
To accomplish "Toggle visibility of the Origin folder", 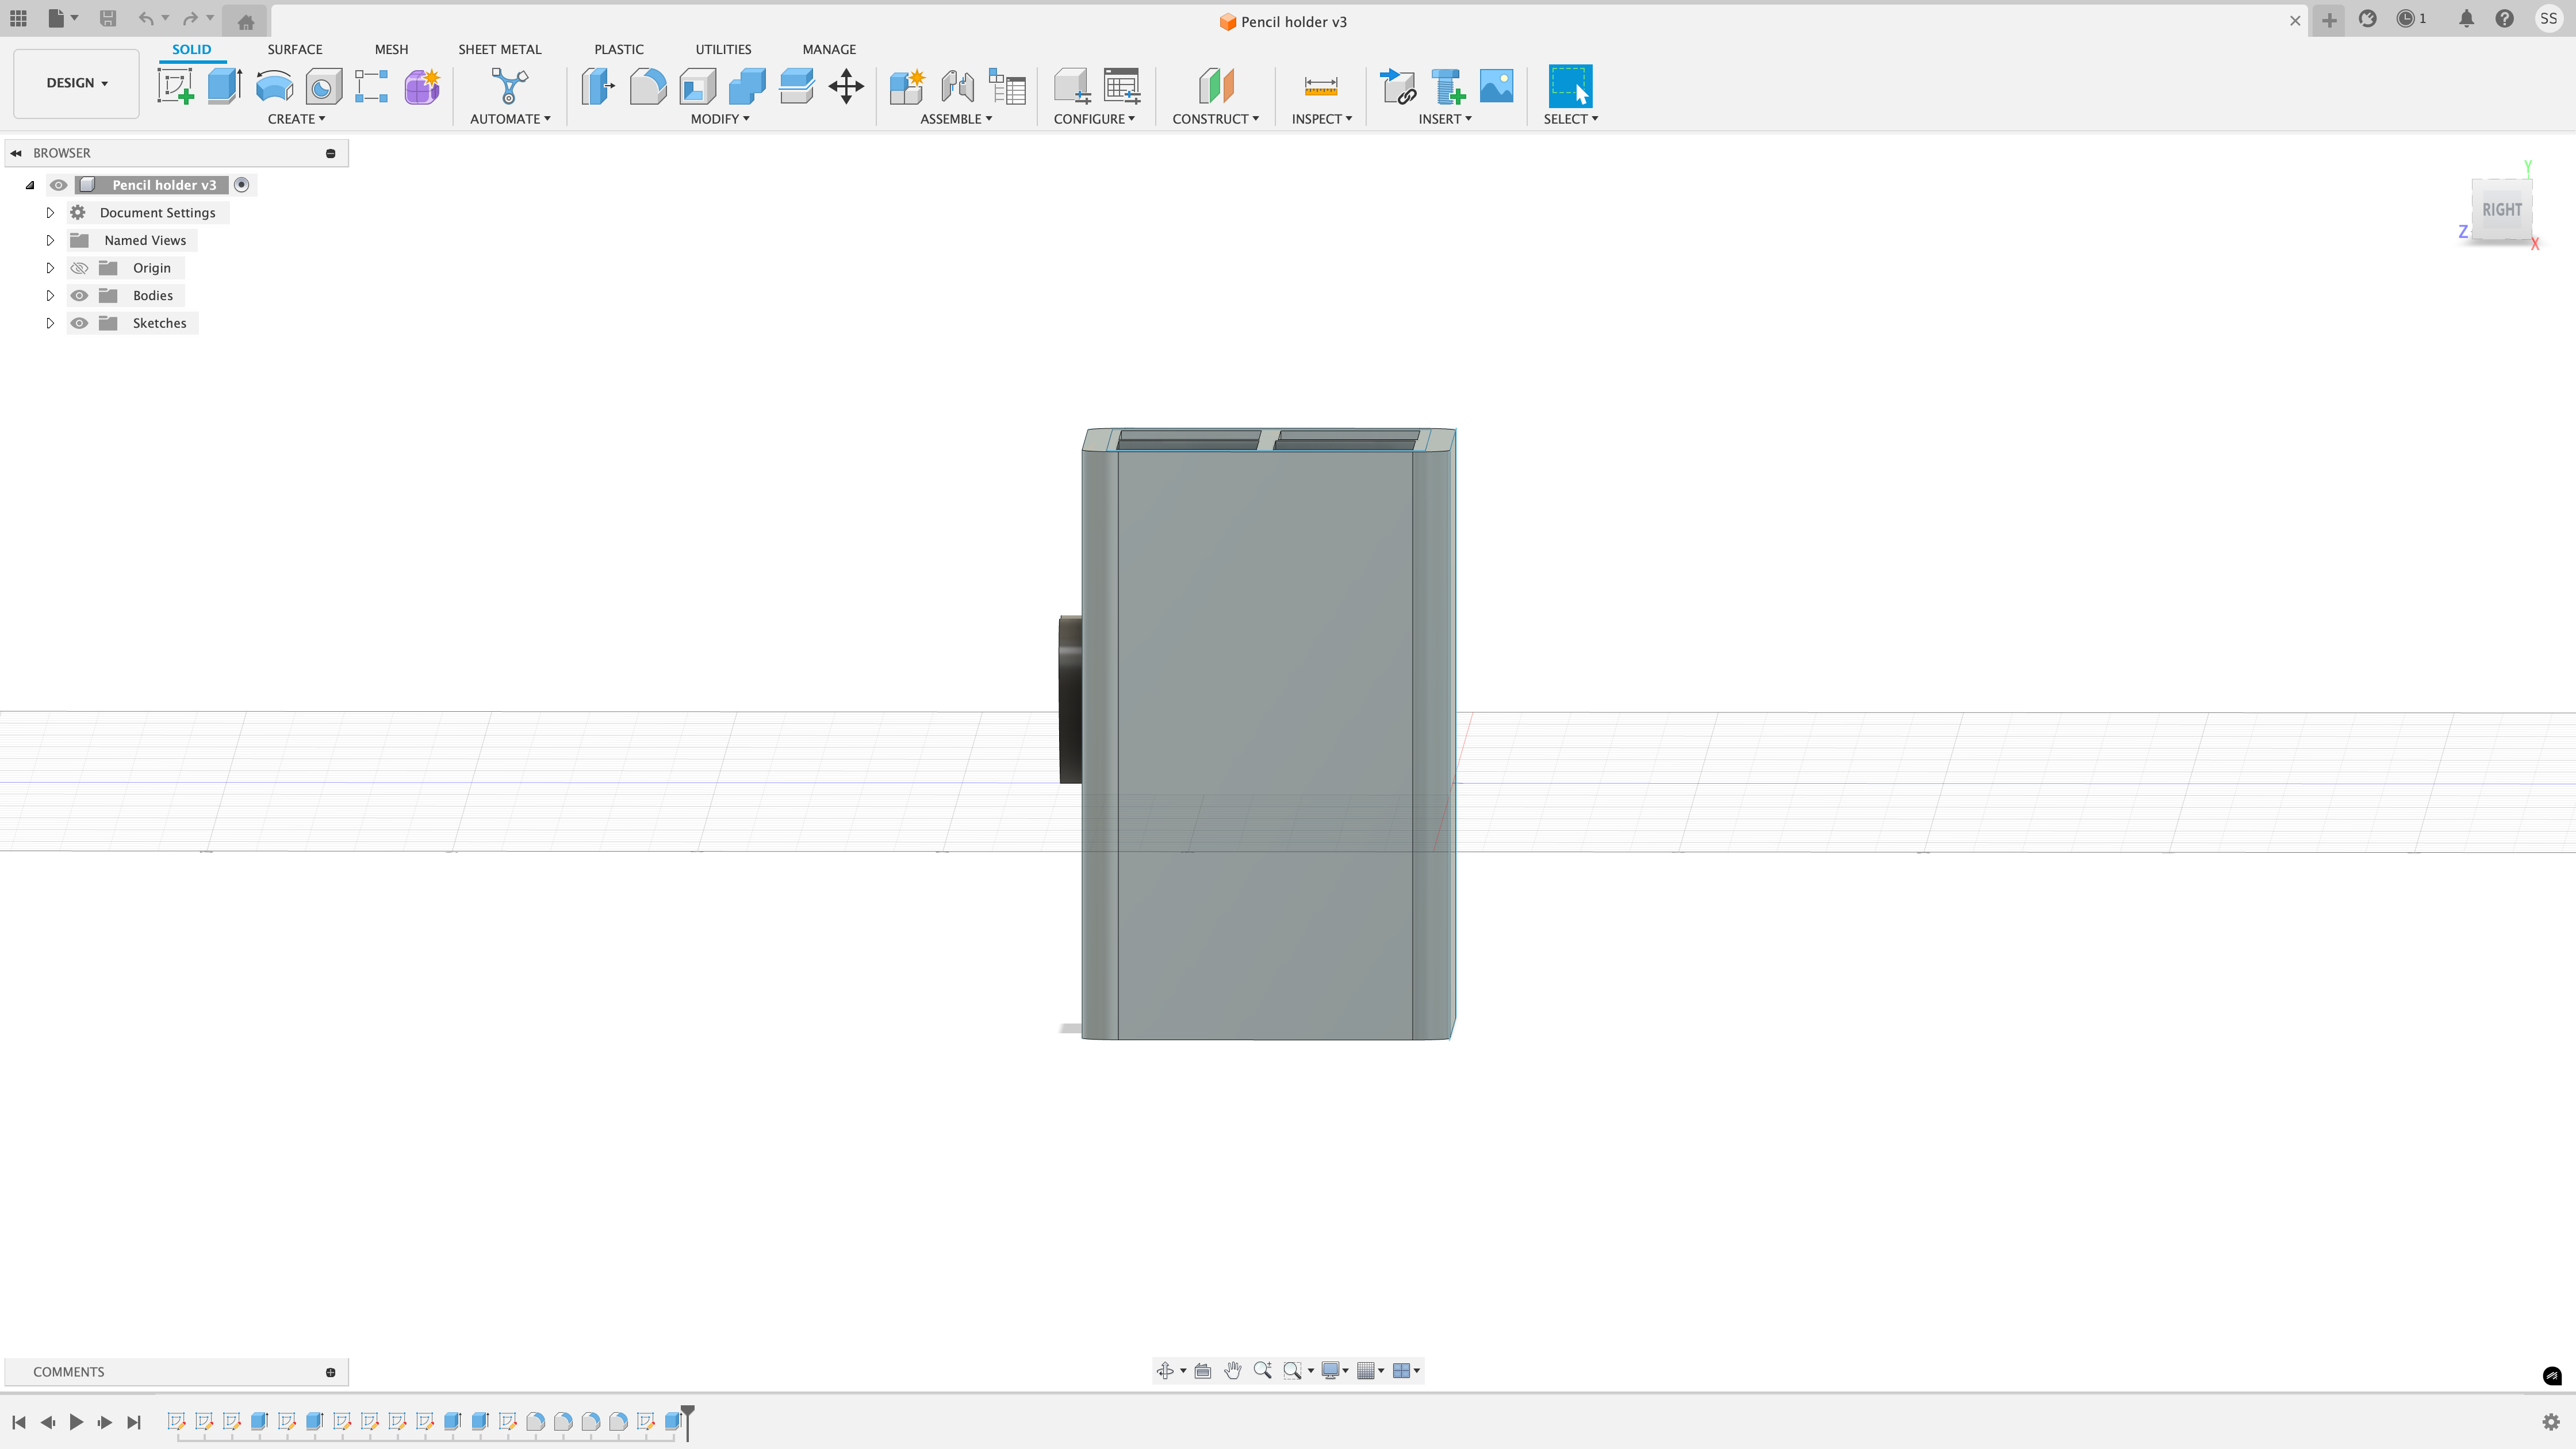I will (79, 268).
